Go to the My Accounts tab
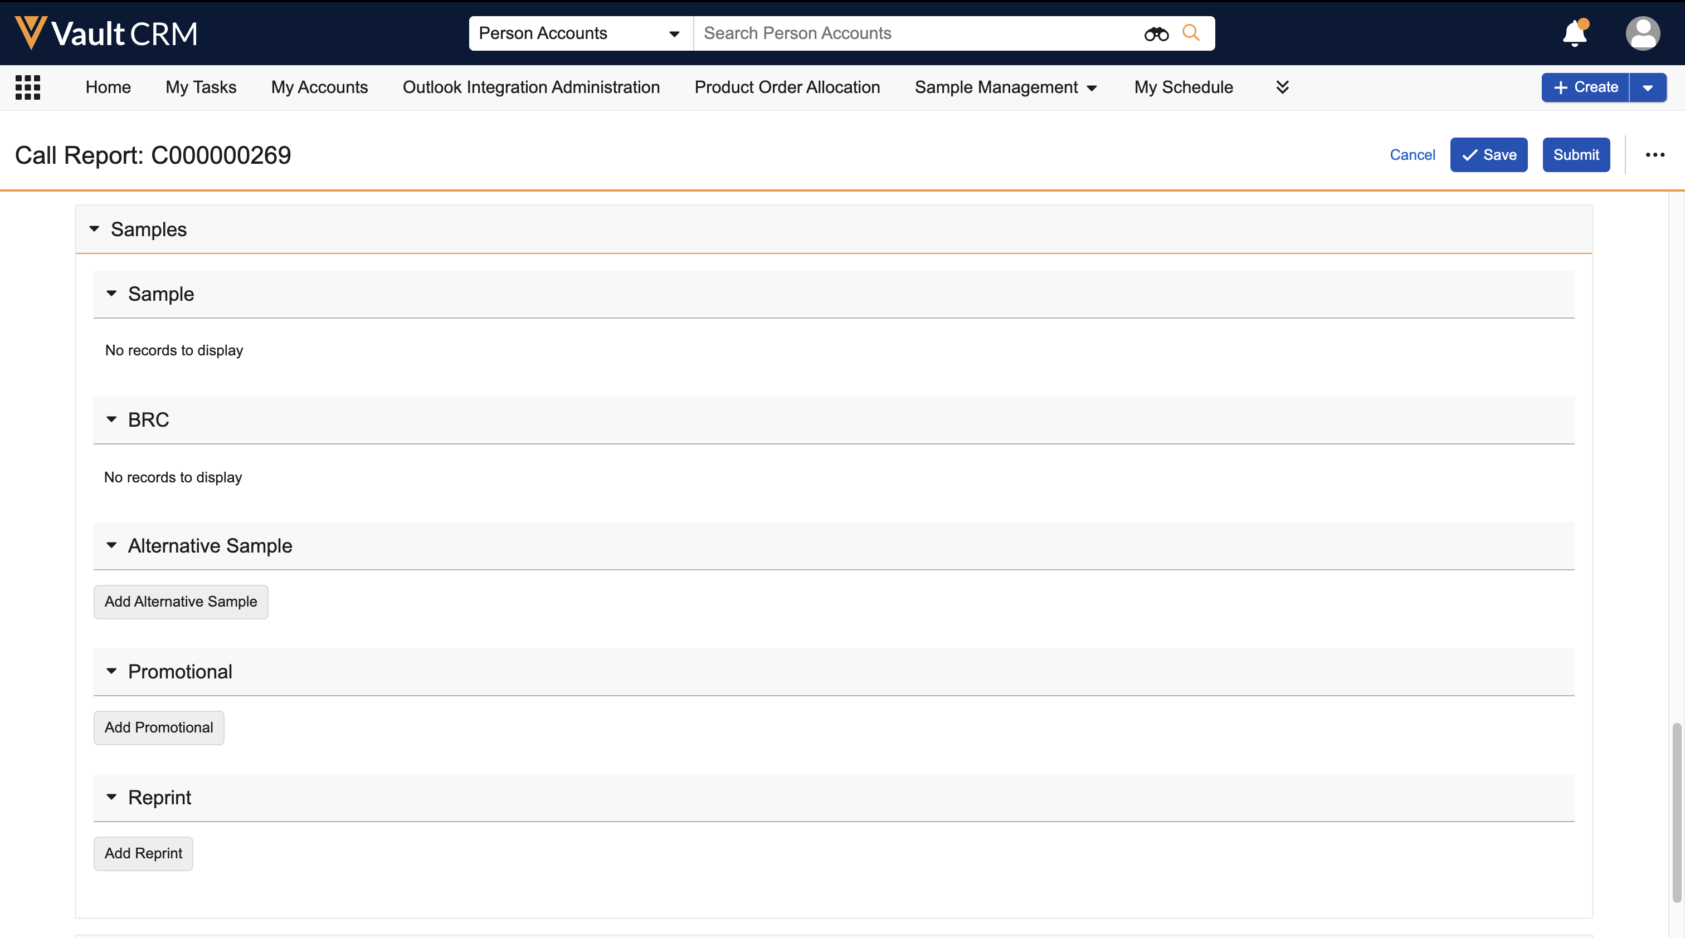The height and width of the screenshot is (938, 1685). 319,87
